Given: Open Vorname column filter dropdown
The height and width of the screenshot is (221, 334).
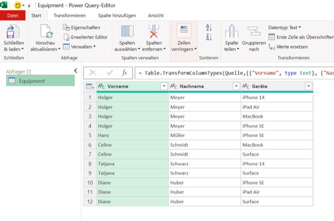Looking at the screenshot, I should (164, 86).
